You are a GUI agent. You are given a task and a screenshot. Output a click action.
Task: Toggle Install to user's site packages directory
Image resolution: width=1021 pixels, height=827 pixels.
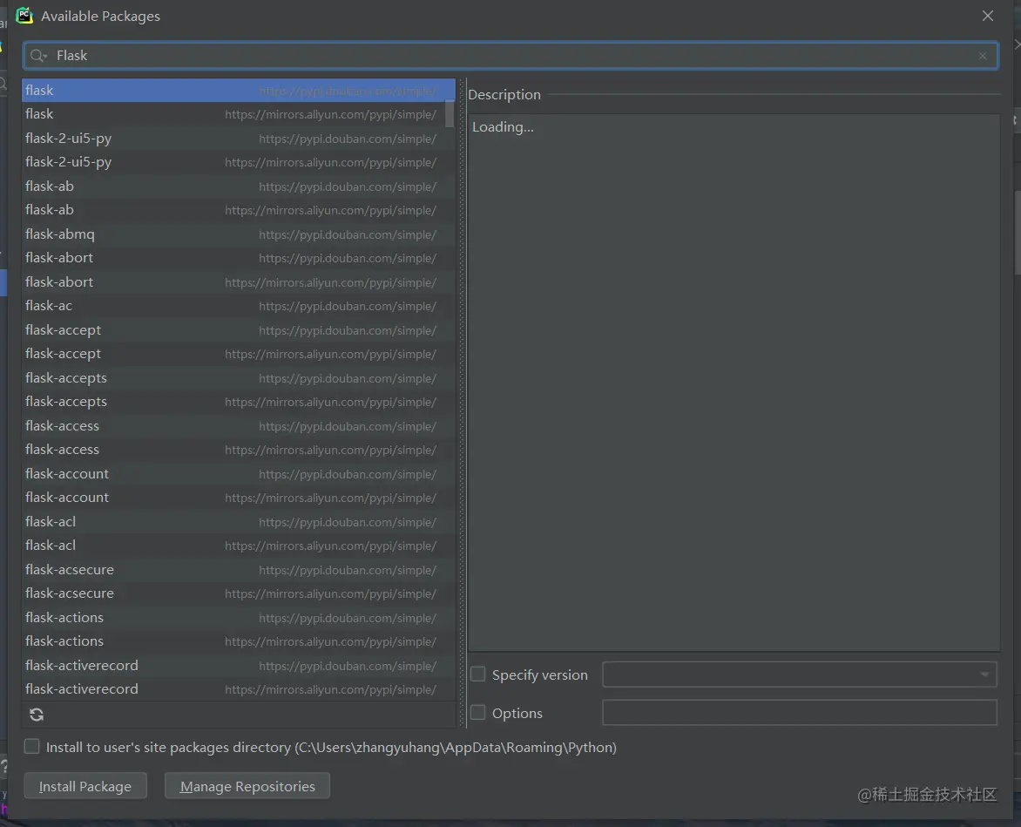tap(32, 746)
